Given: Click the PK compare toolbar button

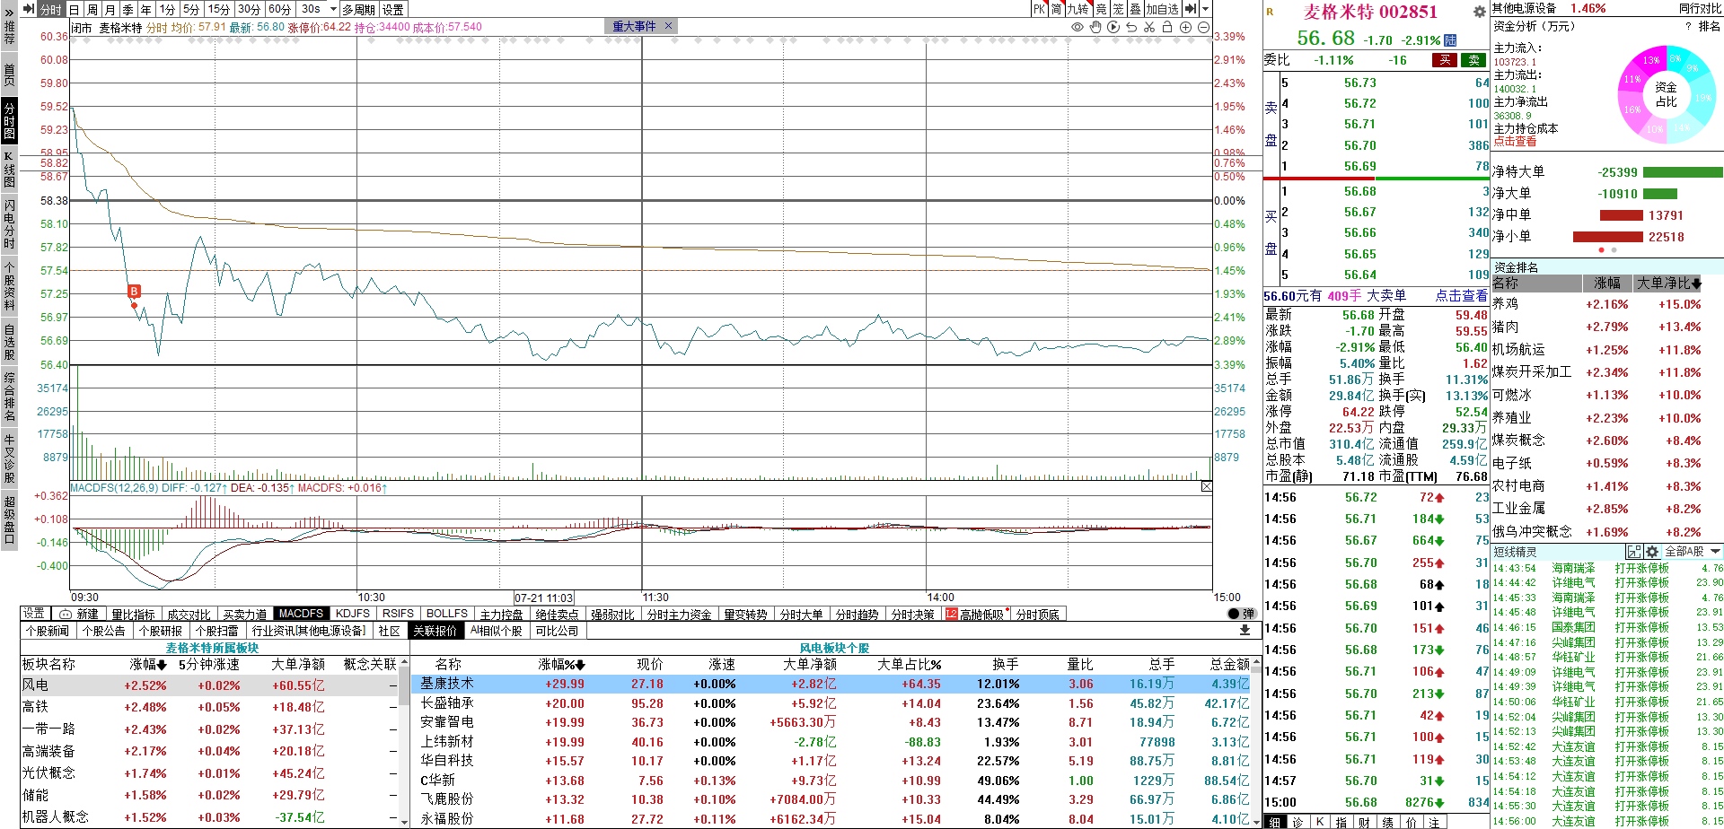Looking at the screenshot, I should pos(1039,9).
